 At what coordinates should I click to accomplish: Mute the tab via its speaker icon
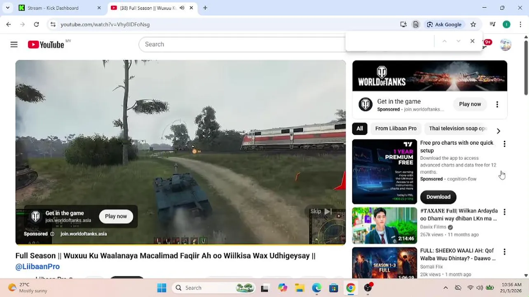pos(182,8)
